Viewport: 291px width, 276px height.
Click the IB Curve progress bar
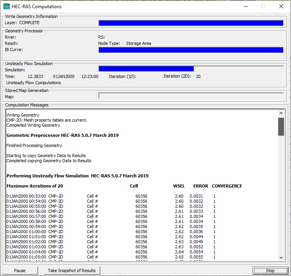(x=191, y=50)
